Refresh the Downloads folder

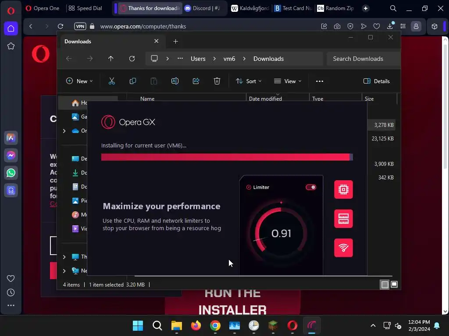[132, 59]
